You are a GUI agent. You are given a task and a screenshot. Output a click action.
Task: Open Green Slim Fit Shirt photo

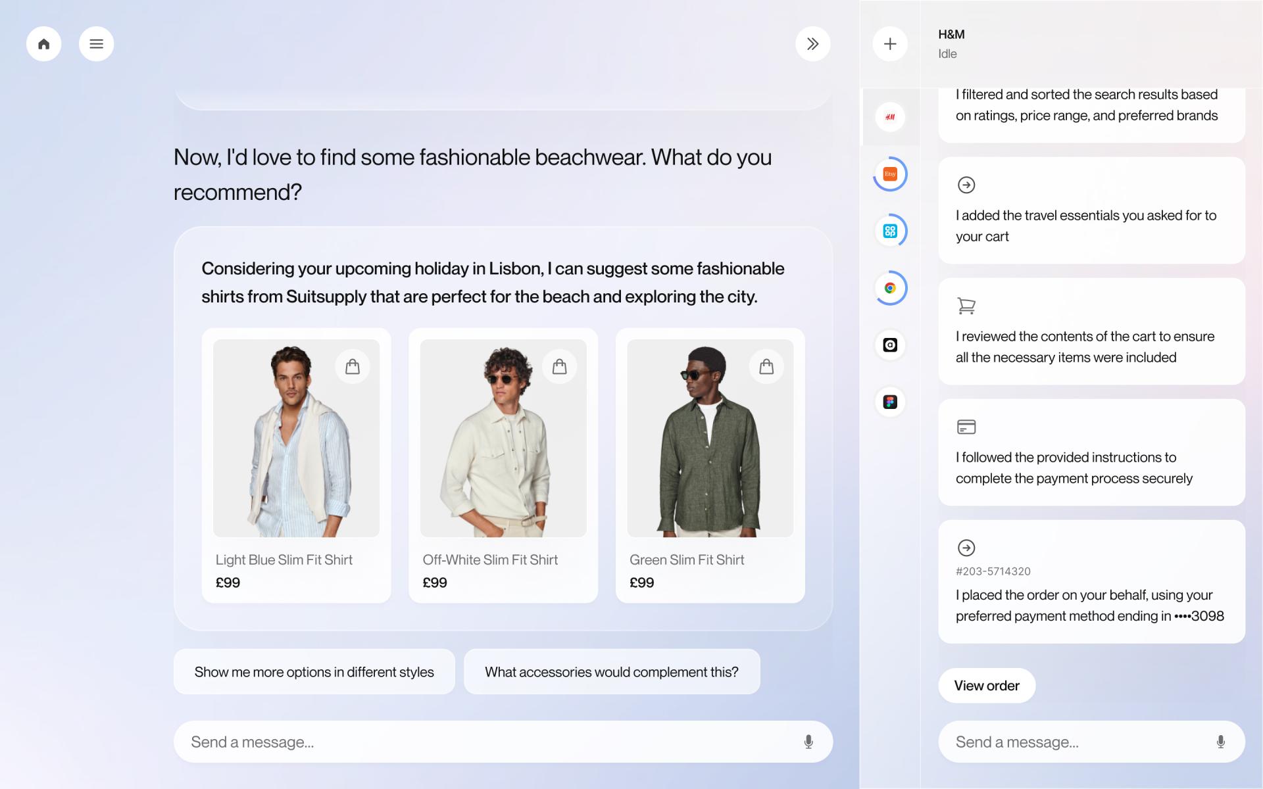pos(710,439)
